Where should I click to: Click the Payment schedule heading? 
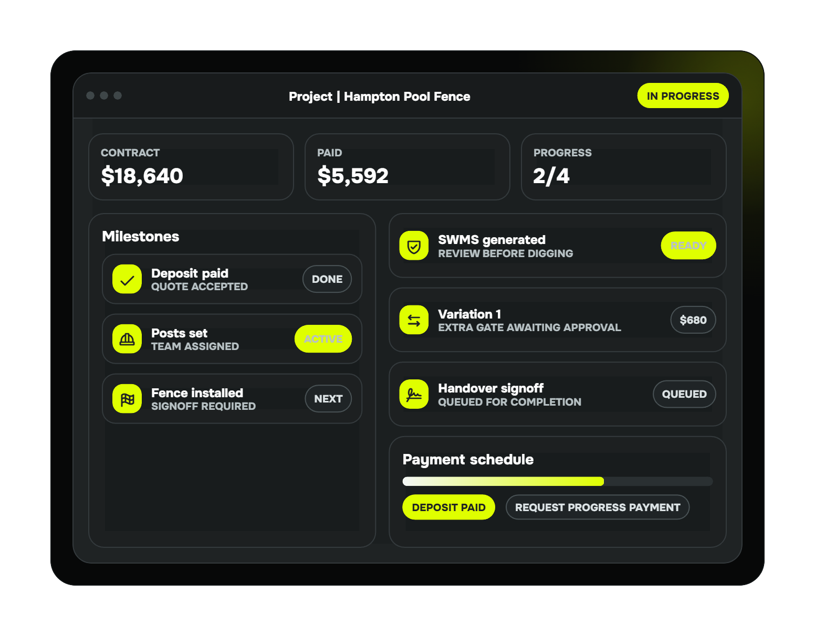(468, 460)
